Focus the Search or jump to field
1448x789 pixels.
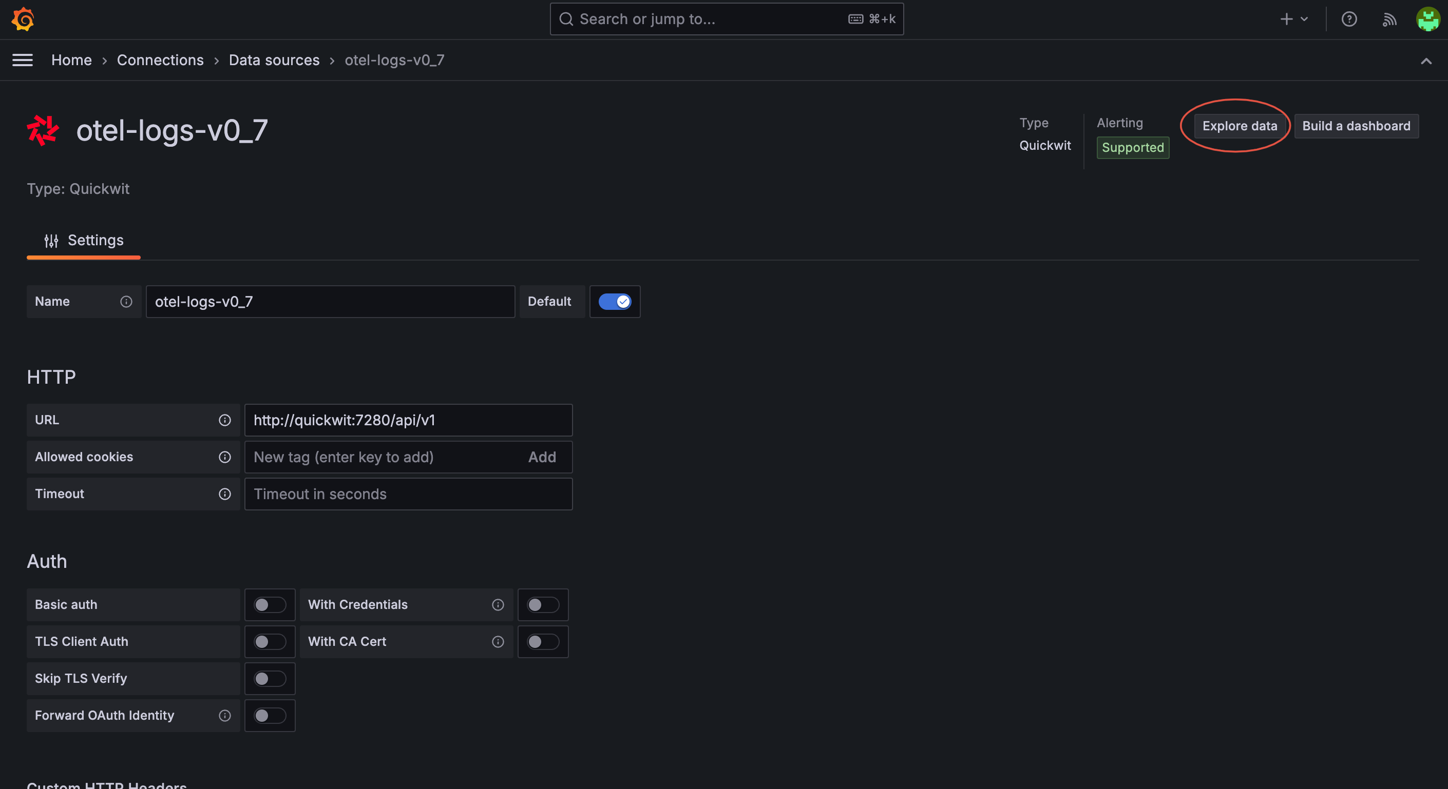pyautogui.click(x=726, y=19)
